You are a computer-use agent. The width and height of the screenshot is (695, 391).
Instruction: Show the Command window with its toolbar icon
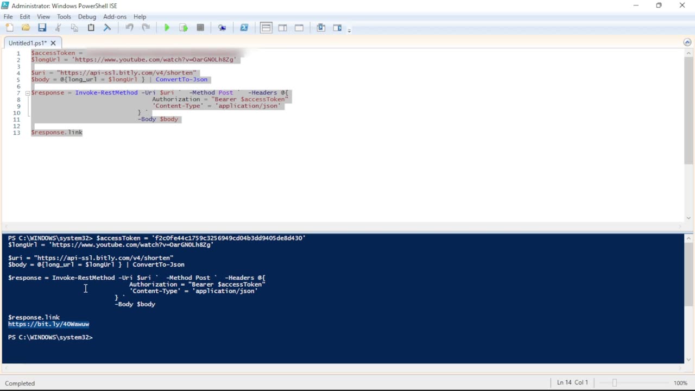(x=321, y=28)
